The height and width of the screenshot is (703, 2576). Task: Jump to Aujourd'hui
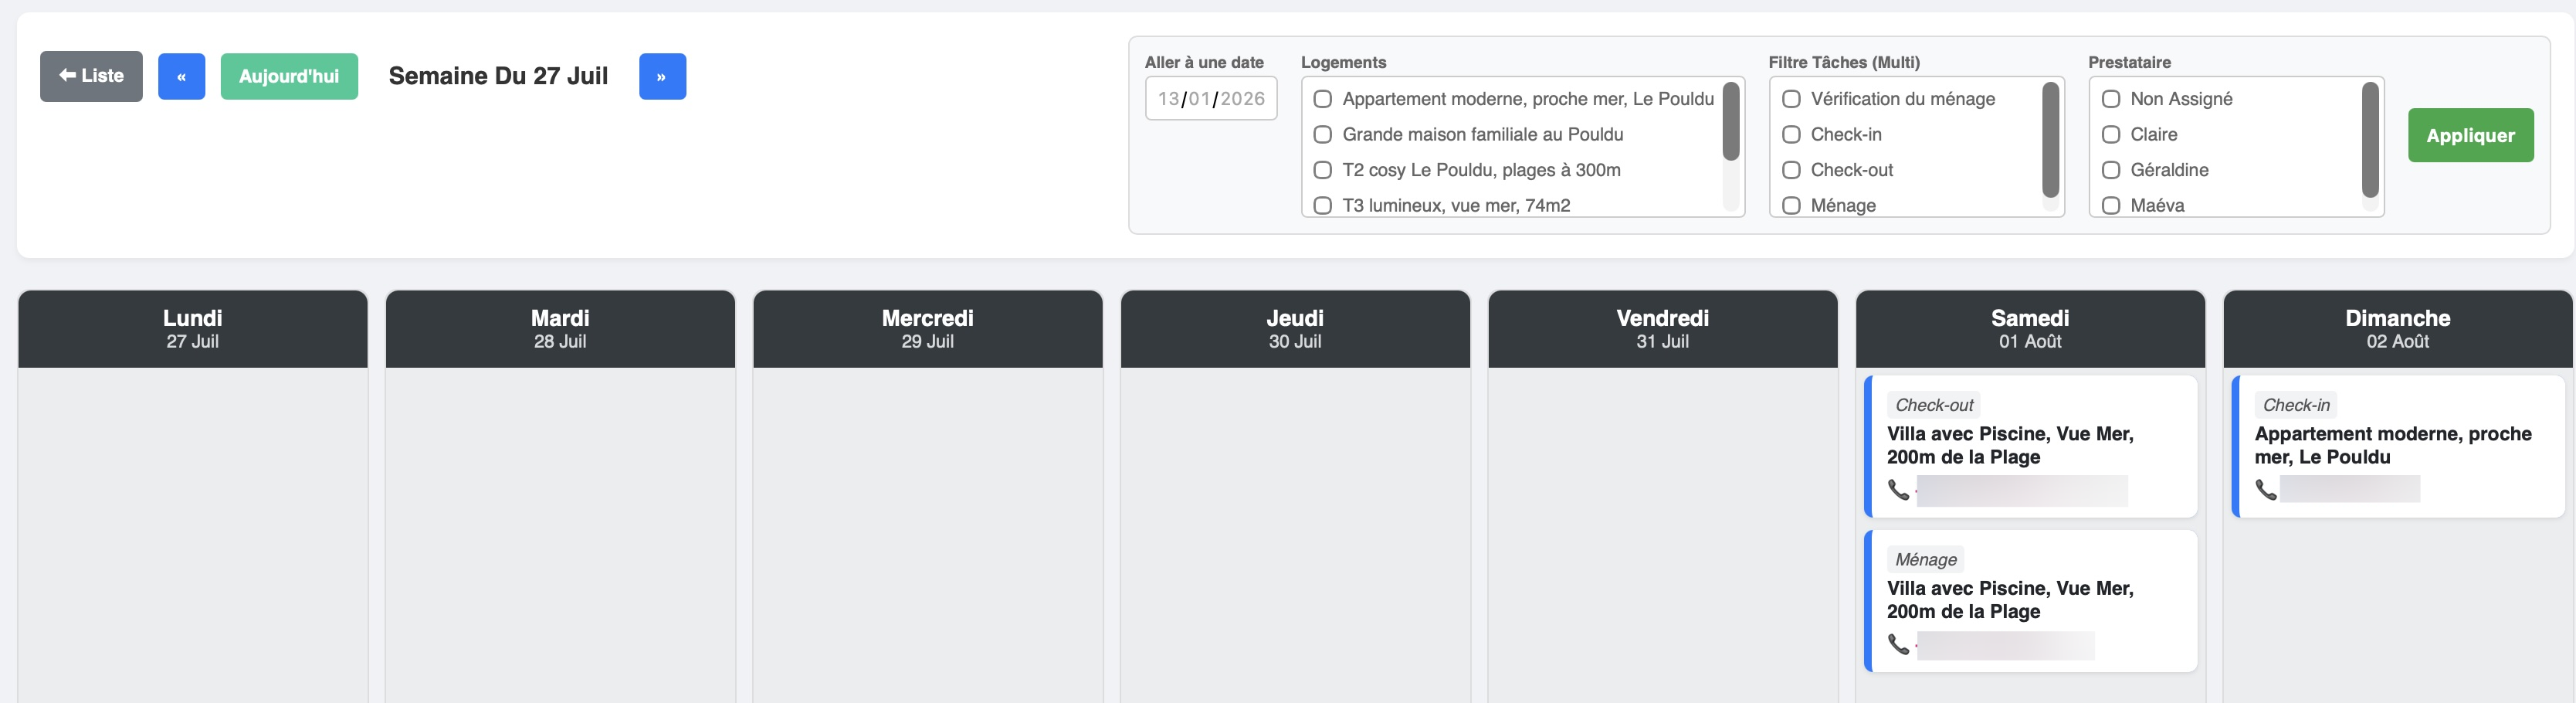289,77
